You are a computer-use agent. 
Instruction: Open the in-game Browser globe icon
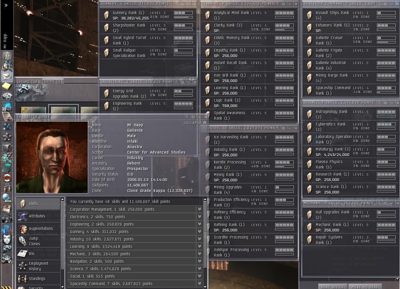[x=7, y=198]
